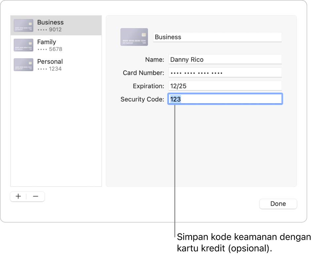Click the Name field with Danny Rico
This screenshot has height=256, width=314.
coord(225,59)
